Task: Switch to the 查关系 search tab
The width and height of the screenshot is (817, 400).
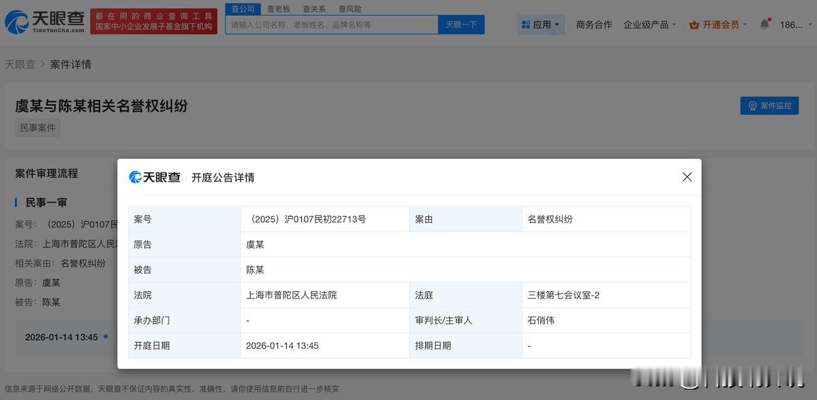Action: point(314,9)
